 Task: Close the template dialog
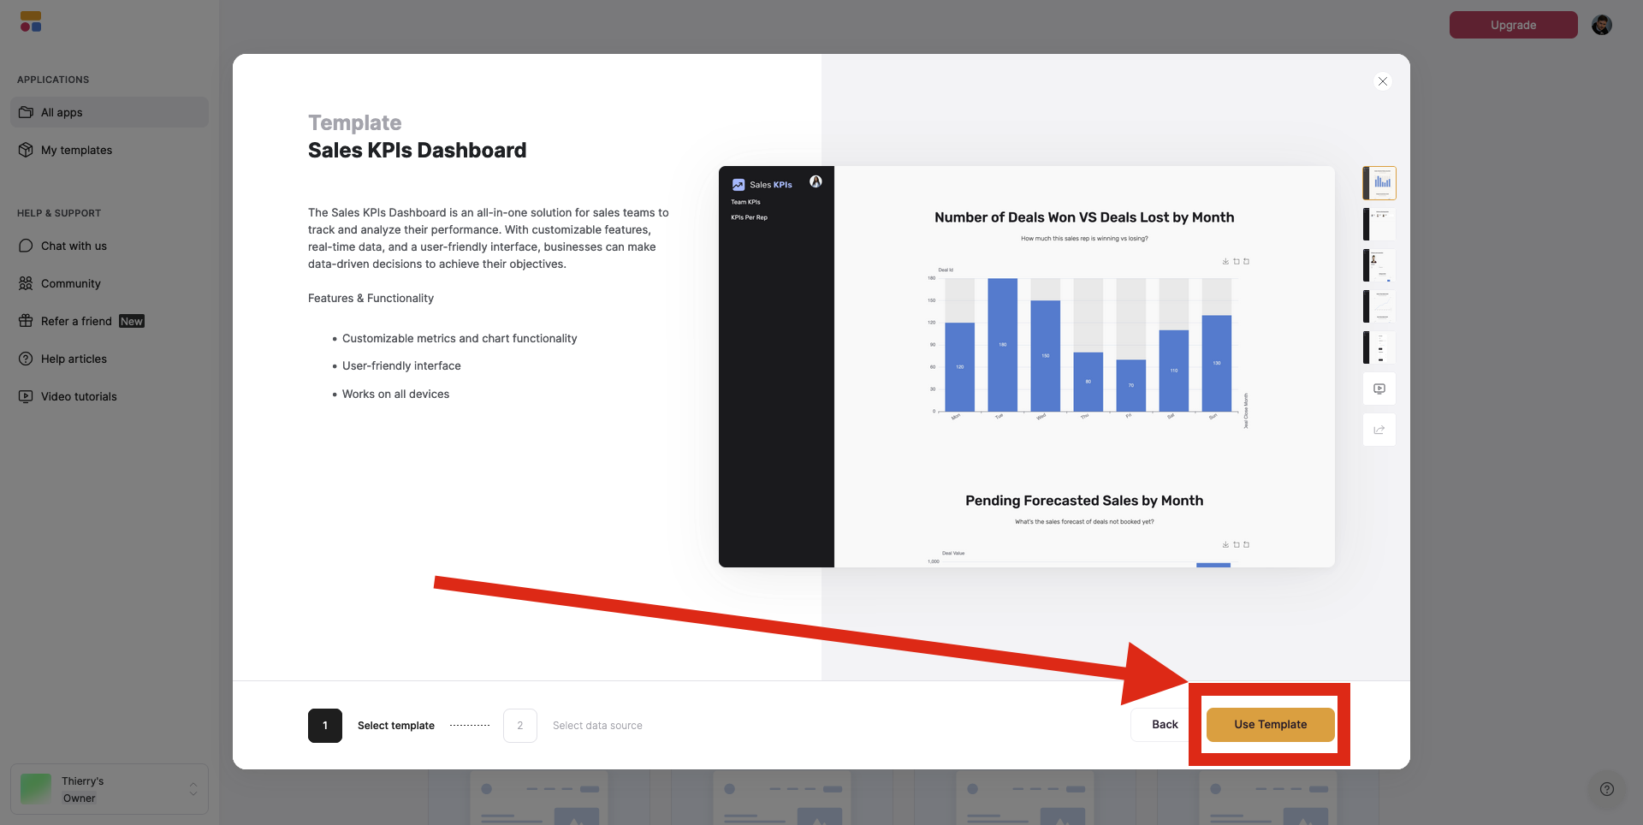(x=1383, y=81)
